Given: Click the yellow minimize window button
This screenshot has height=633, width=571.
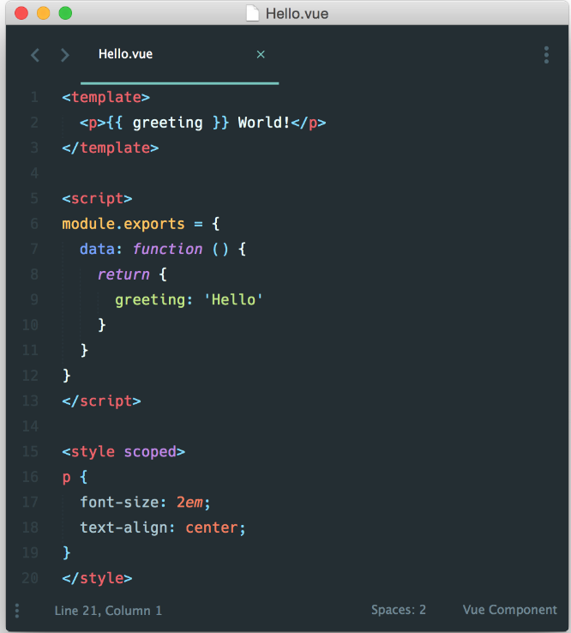Looking at the screenshot, I should coord(43,14).
